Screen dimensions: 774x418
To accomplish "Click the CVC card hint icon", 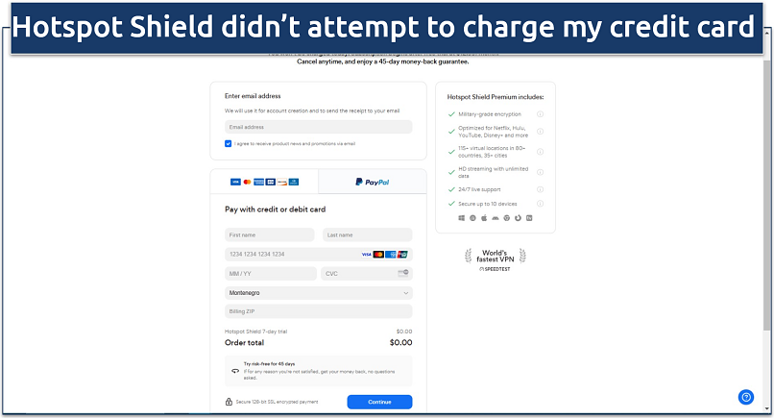I will tap(403, 273).
